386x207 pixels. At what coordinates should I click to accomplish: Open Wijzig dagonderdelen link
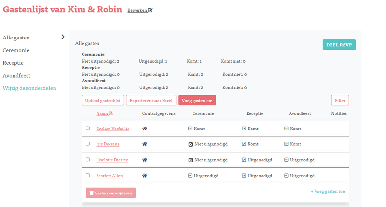(29, 88)
